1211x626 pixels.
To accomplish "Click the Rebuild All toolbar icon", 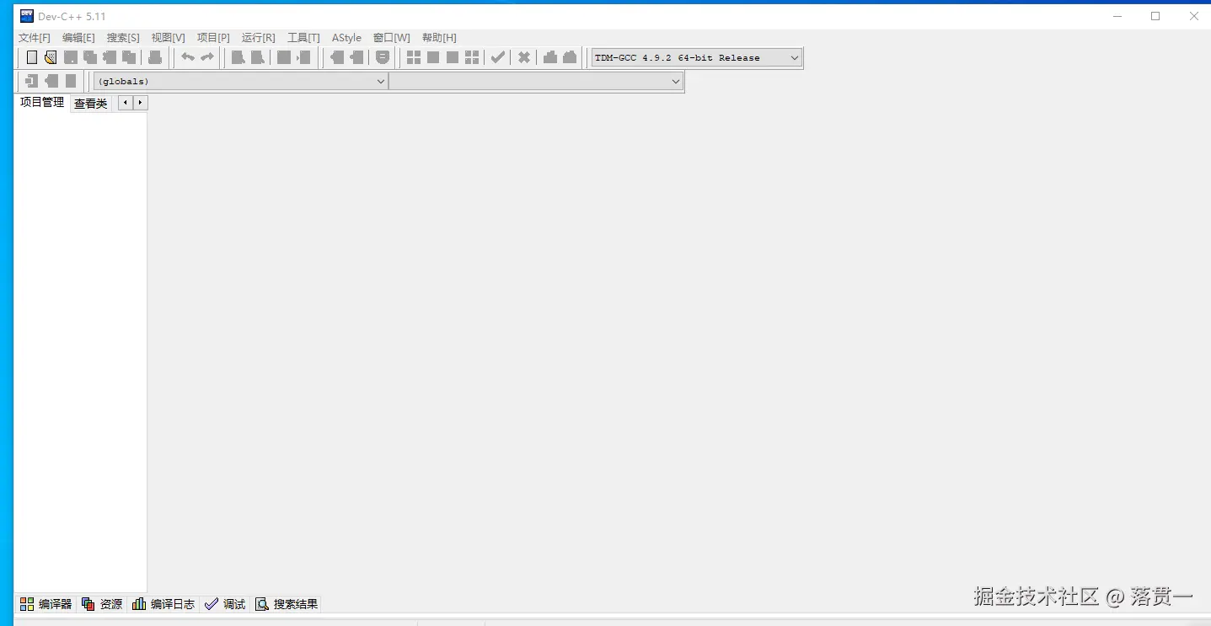I will (472, 57).
